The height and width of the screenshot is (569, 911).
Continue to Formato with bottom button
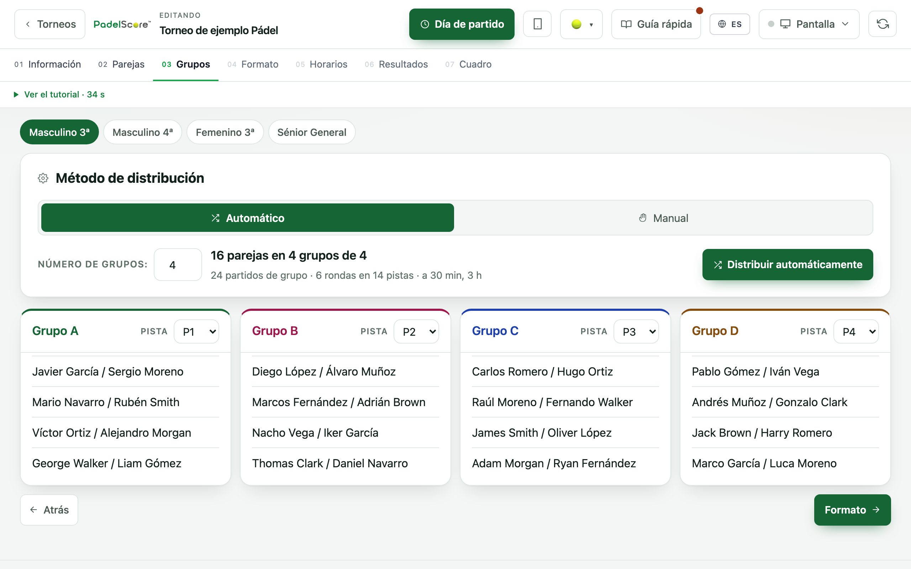(x=852, y=510)
